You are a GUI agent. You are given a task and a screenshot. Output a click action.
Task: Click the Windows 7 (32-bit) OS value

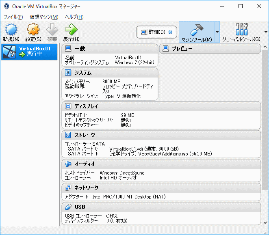(x=134, y=63)
